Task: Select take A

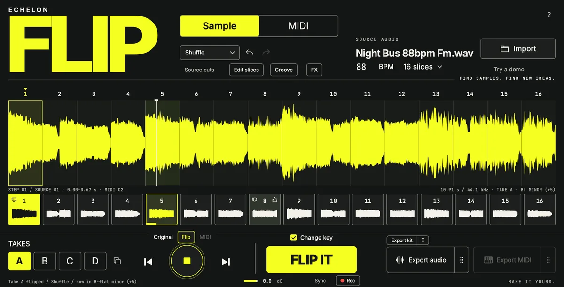Action: [20, 261]
